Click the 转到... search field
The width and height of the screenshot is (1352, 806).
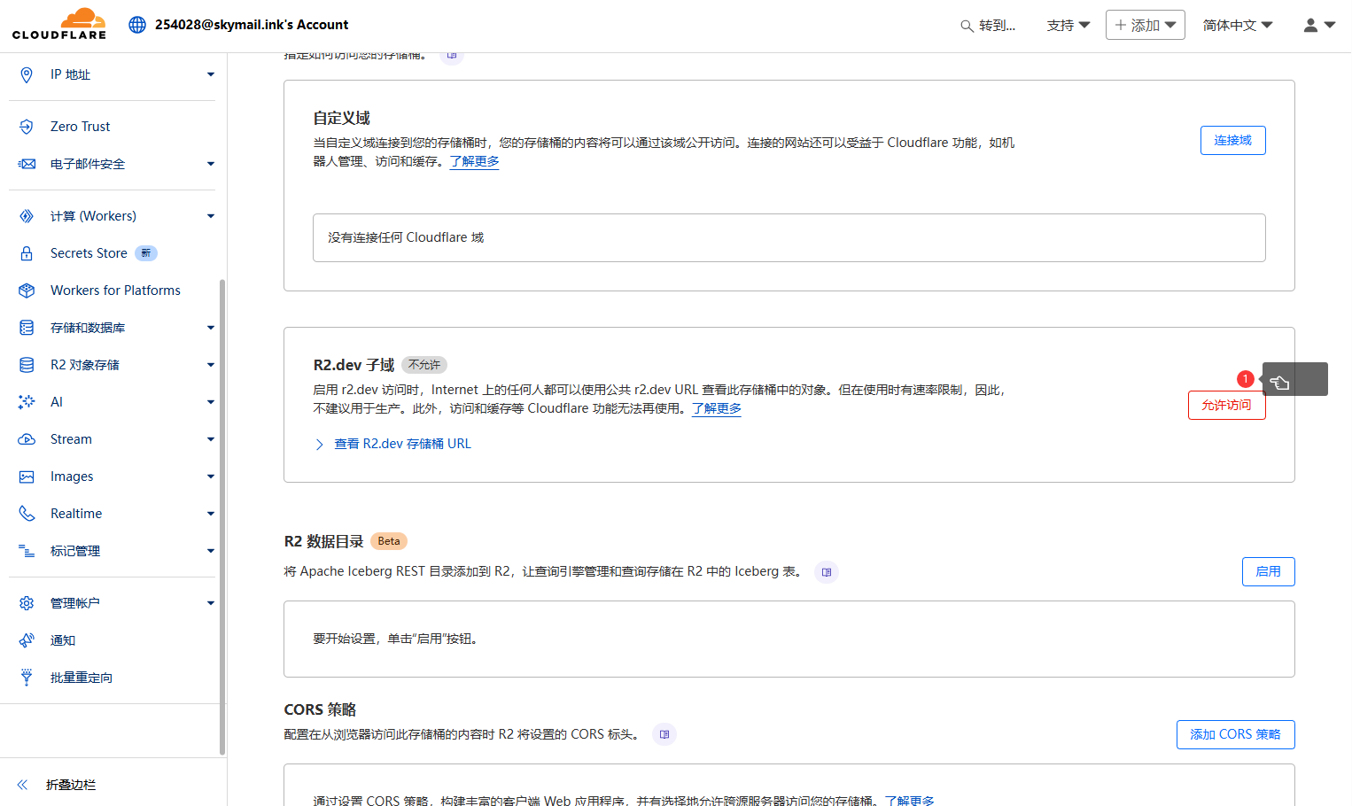click(990, 26)
